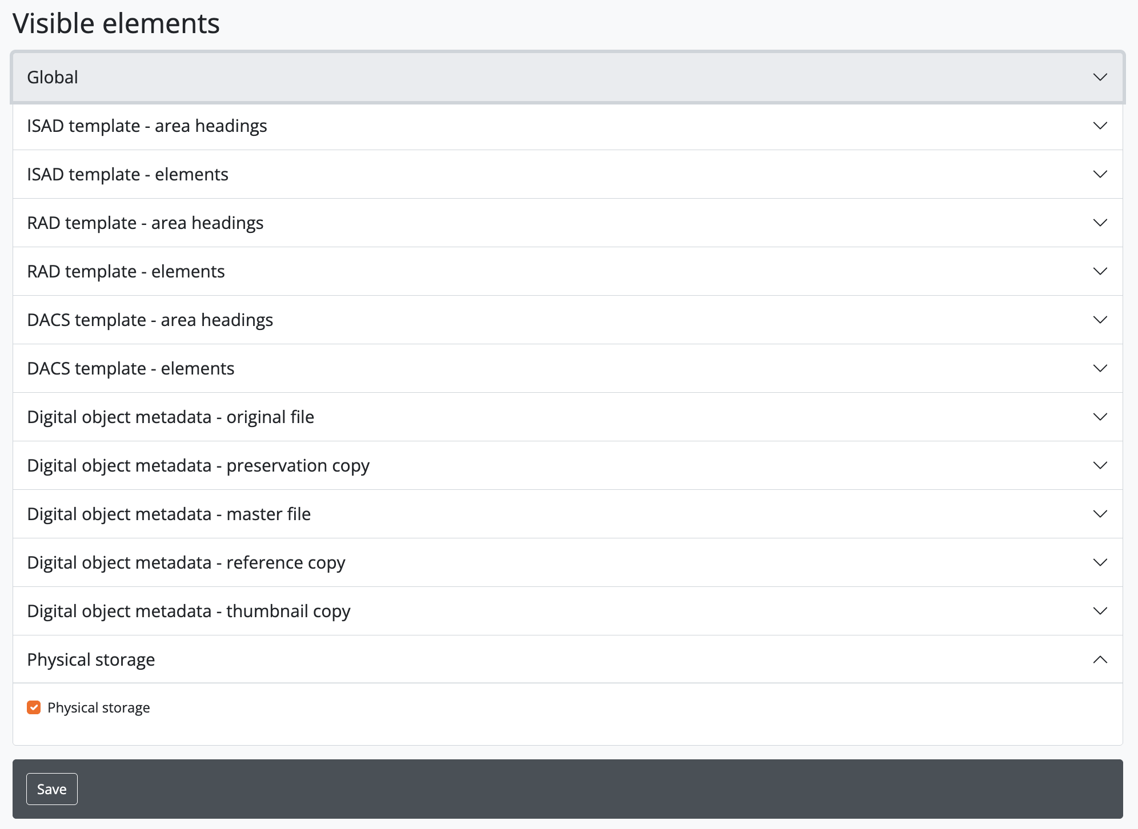Expand the Global section chevron
The width and height of the screenshot is (1138, 829).
point(1100,77)
